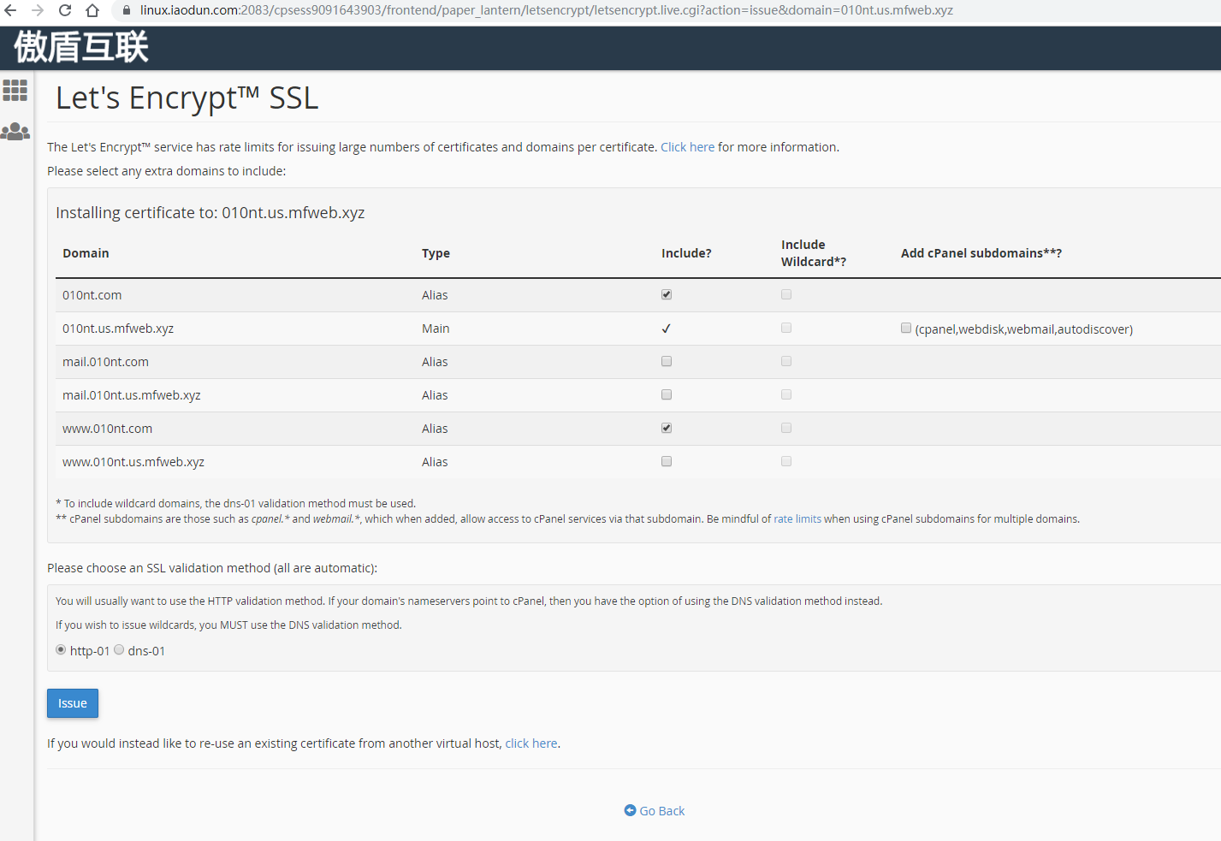
Task: Tick Include for mail.010nt.us.mfweb.xyz
Action: 667,394
